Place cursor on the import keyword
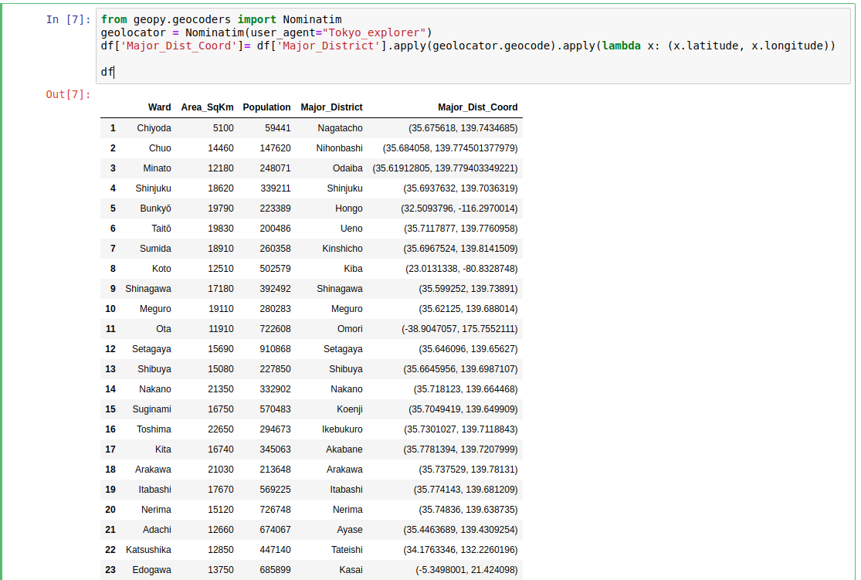Image resolution: width=861 pixels, height=580 pixels. click(x=256, y=19)
